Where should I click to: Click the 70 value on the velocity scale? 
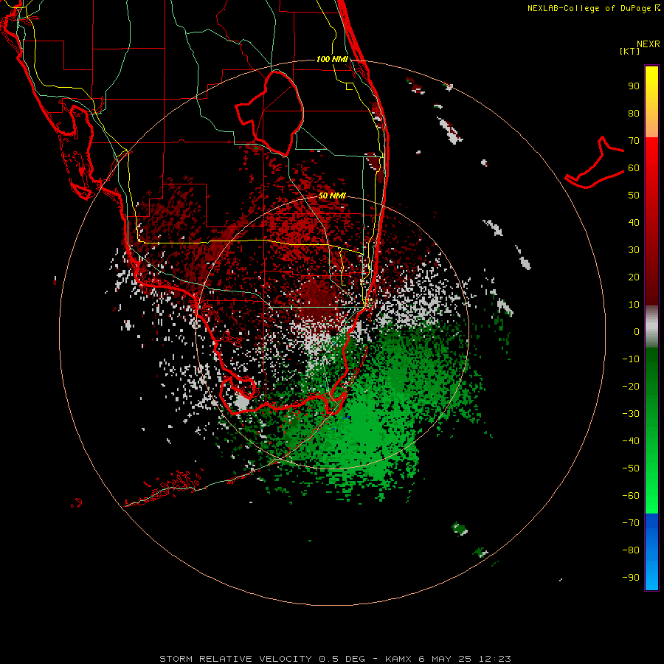pyautogui.click(x=634, y=141)
